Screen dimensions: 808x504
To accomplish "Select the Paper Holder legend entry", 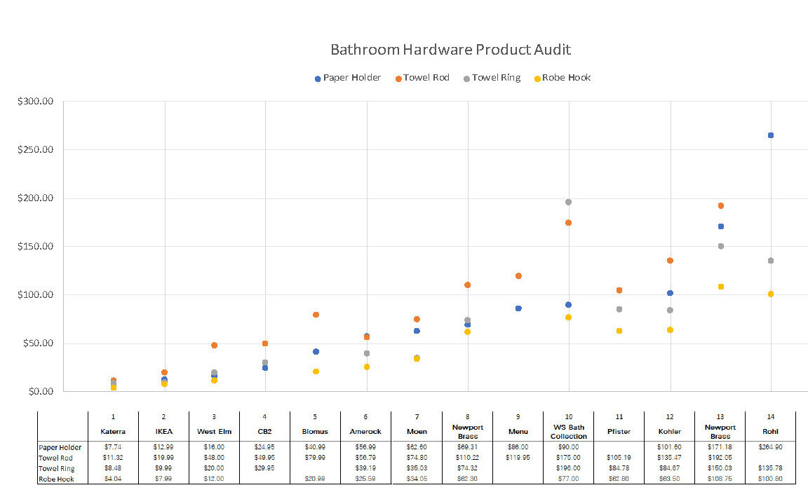I will (348, 78).
